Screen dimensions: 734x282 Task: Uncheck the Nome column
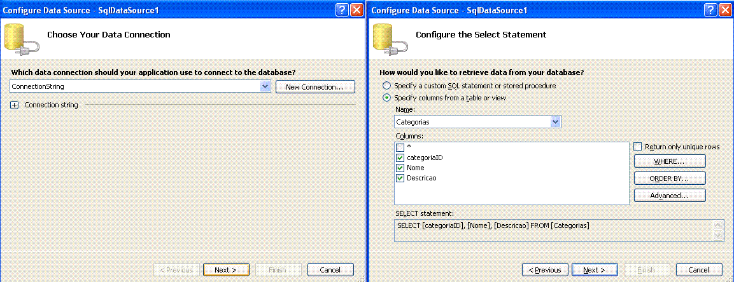point(400,168)
